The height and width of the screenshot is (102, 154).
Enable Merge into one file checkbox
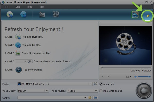tap(101, 91)
